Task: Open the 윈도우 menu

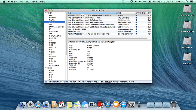Action: pos(35,2)
